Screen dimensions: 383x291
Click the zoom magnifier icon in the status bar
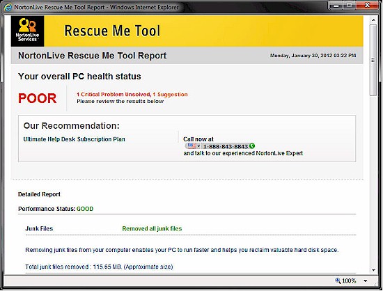click(x=338, y=281)
